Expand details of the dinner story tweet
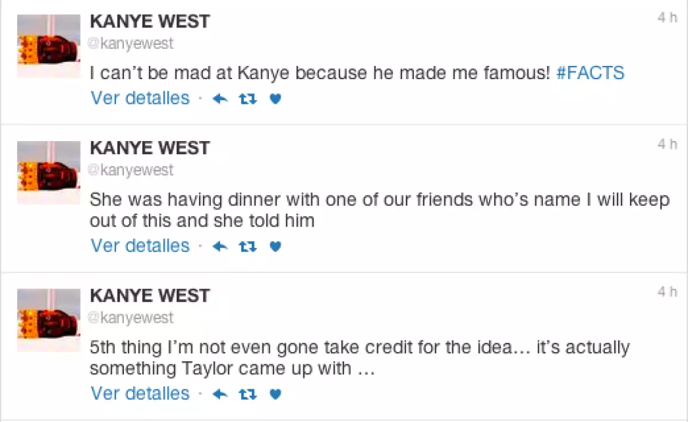688x422 pixels. 139,245
